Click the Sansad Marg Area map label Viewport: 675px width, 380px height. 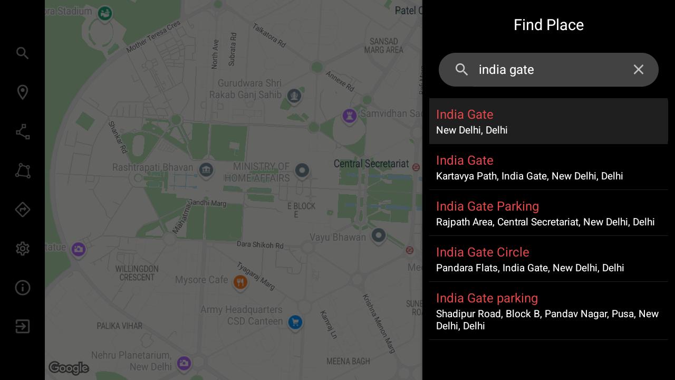point(383,45)
